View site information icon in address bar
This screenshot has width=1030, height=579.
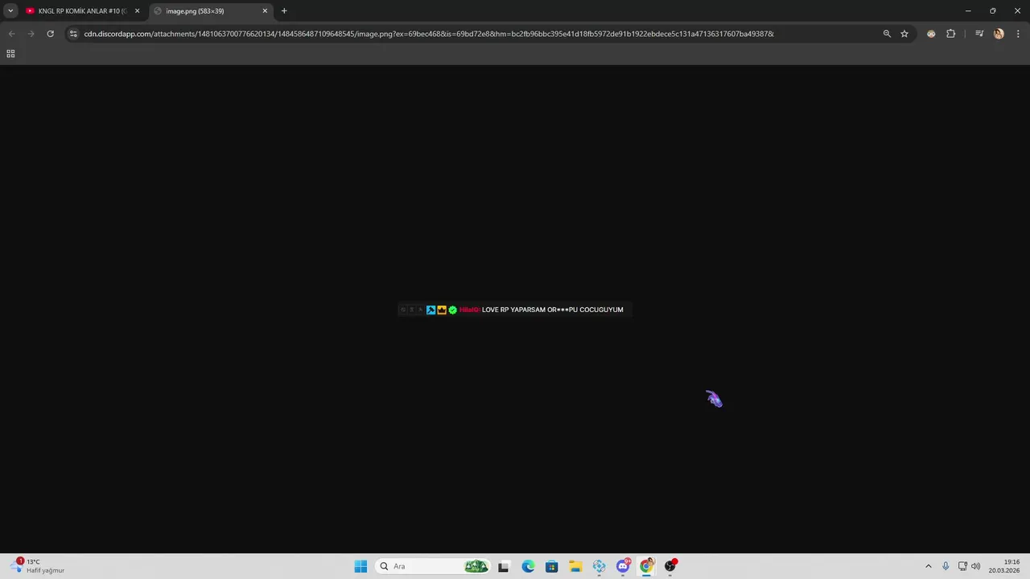[73, 34]
